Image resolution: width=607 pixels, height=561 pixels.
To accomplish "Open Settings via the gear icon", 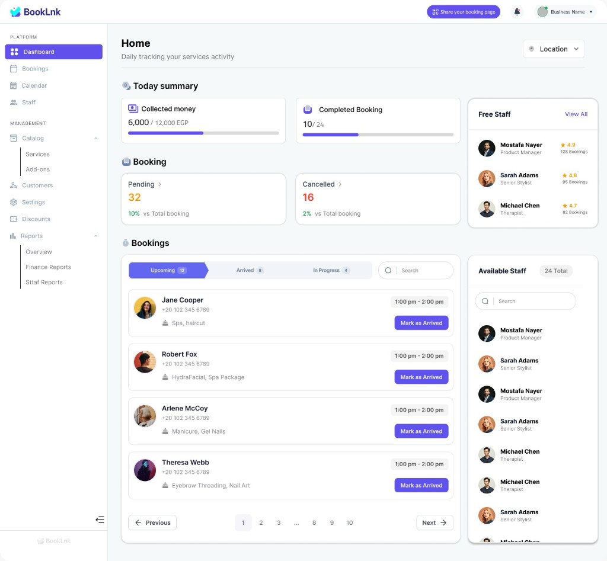I will (14, 202).
